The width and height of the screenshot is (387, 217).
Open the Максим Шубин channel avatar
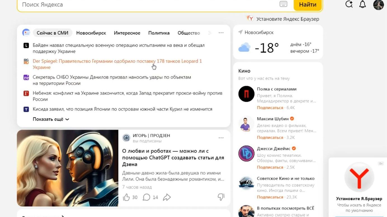[x=246, y=124]
